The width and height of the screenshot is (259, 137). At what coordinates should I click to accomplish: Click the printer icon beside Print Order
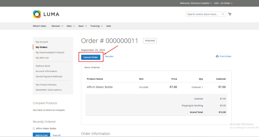point(217,56)
